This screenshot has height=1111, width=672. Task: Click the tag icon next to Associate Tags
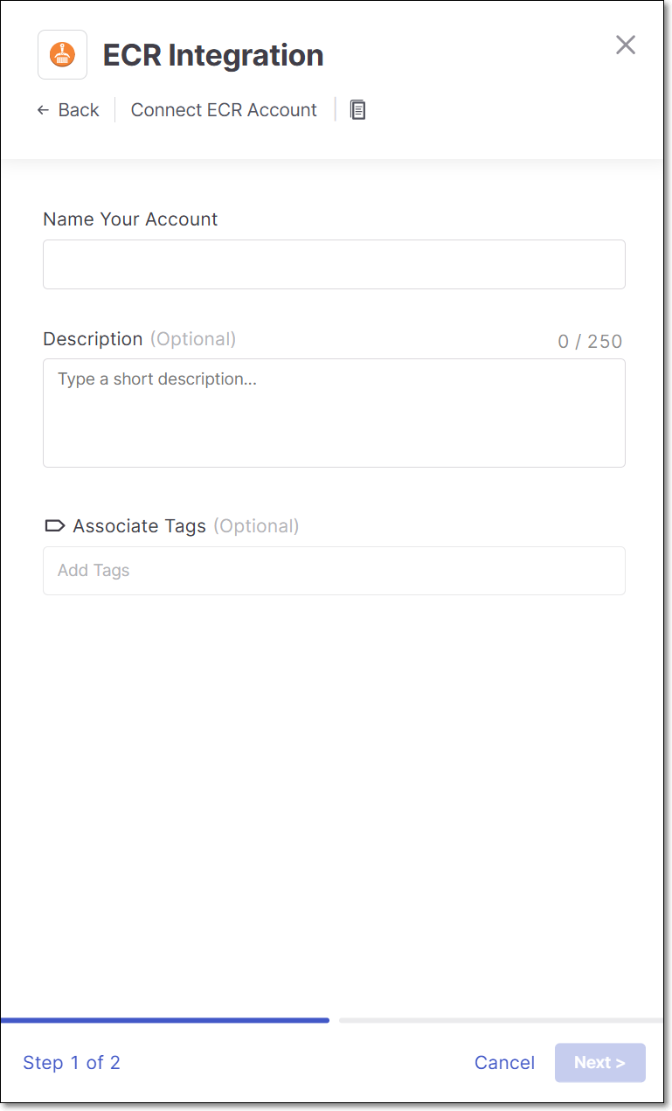54,526
